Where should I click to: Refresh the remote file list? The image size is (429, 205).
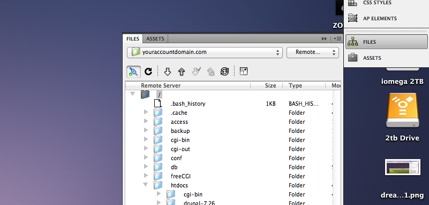[148, 72]
